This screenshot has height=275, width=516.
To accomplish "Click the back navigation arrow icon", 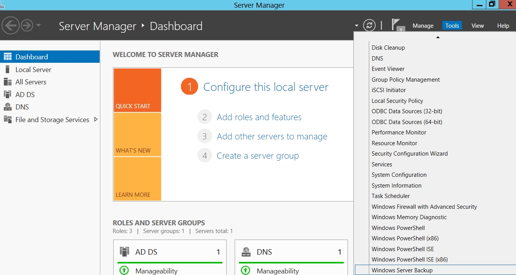I will [10, 26].
